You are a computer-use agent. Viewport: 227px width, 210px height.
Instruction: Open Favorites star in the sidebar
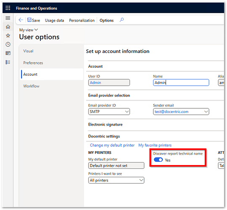[x=8, y=36]
